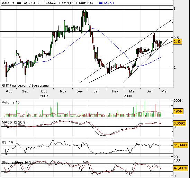The image size is (190, 178).
Task: Click the price axis label 3
Action: [174, 9]
